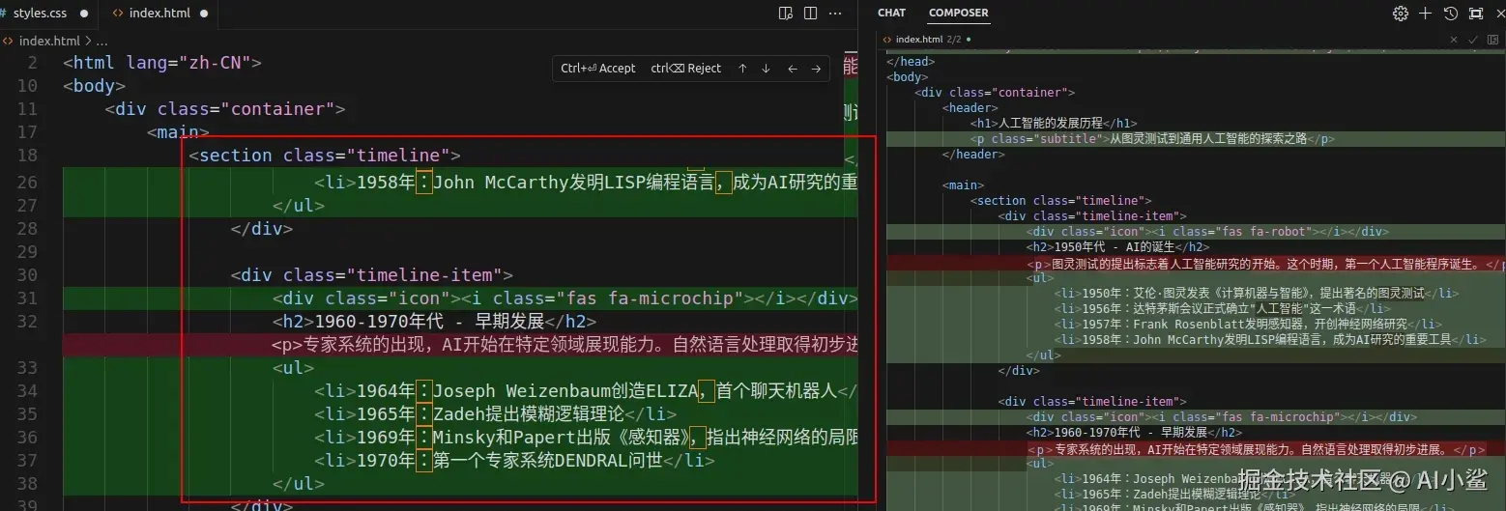Switch to the CHAT tab
1506x511 pixels.
coord(891,14)
